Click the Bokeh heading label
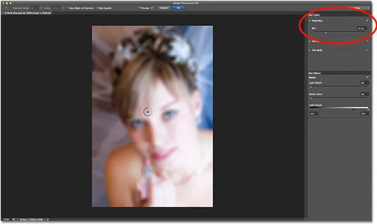The height and width of the screenshot is (224, 377). (x=312, y=77)
